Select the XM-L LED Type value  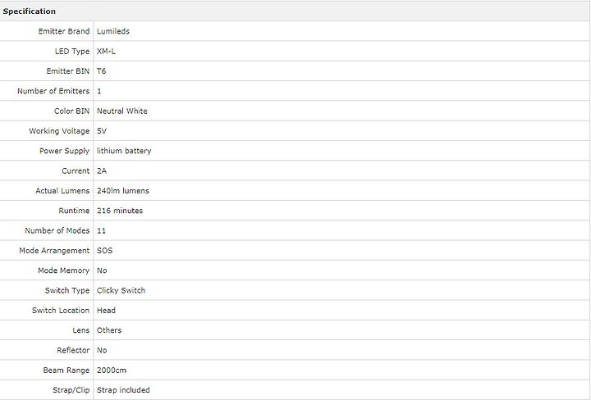tap(106, 51)
